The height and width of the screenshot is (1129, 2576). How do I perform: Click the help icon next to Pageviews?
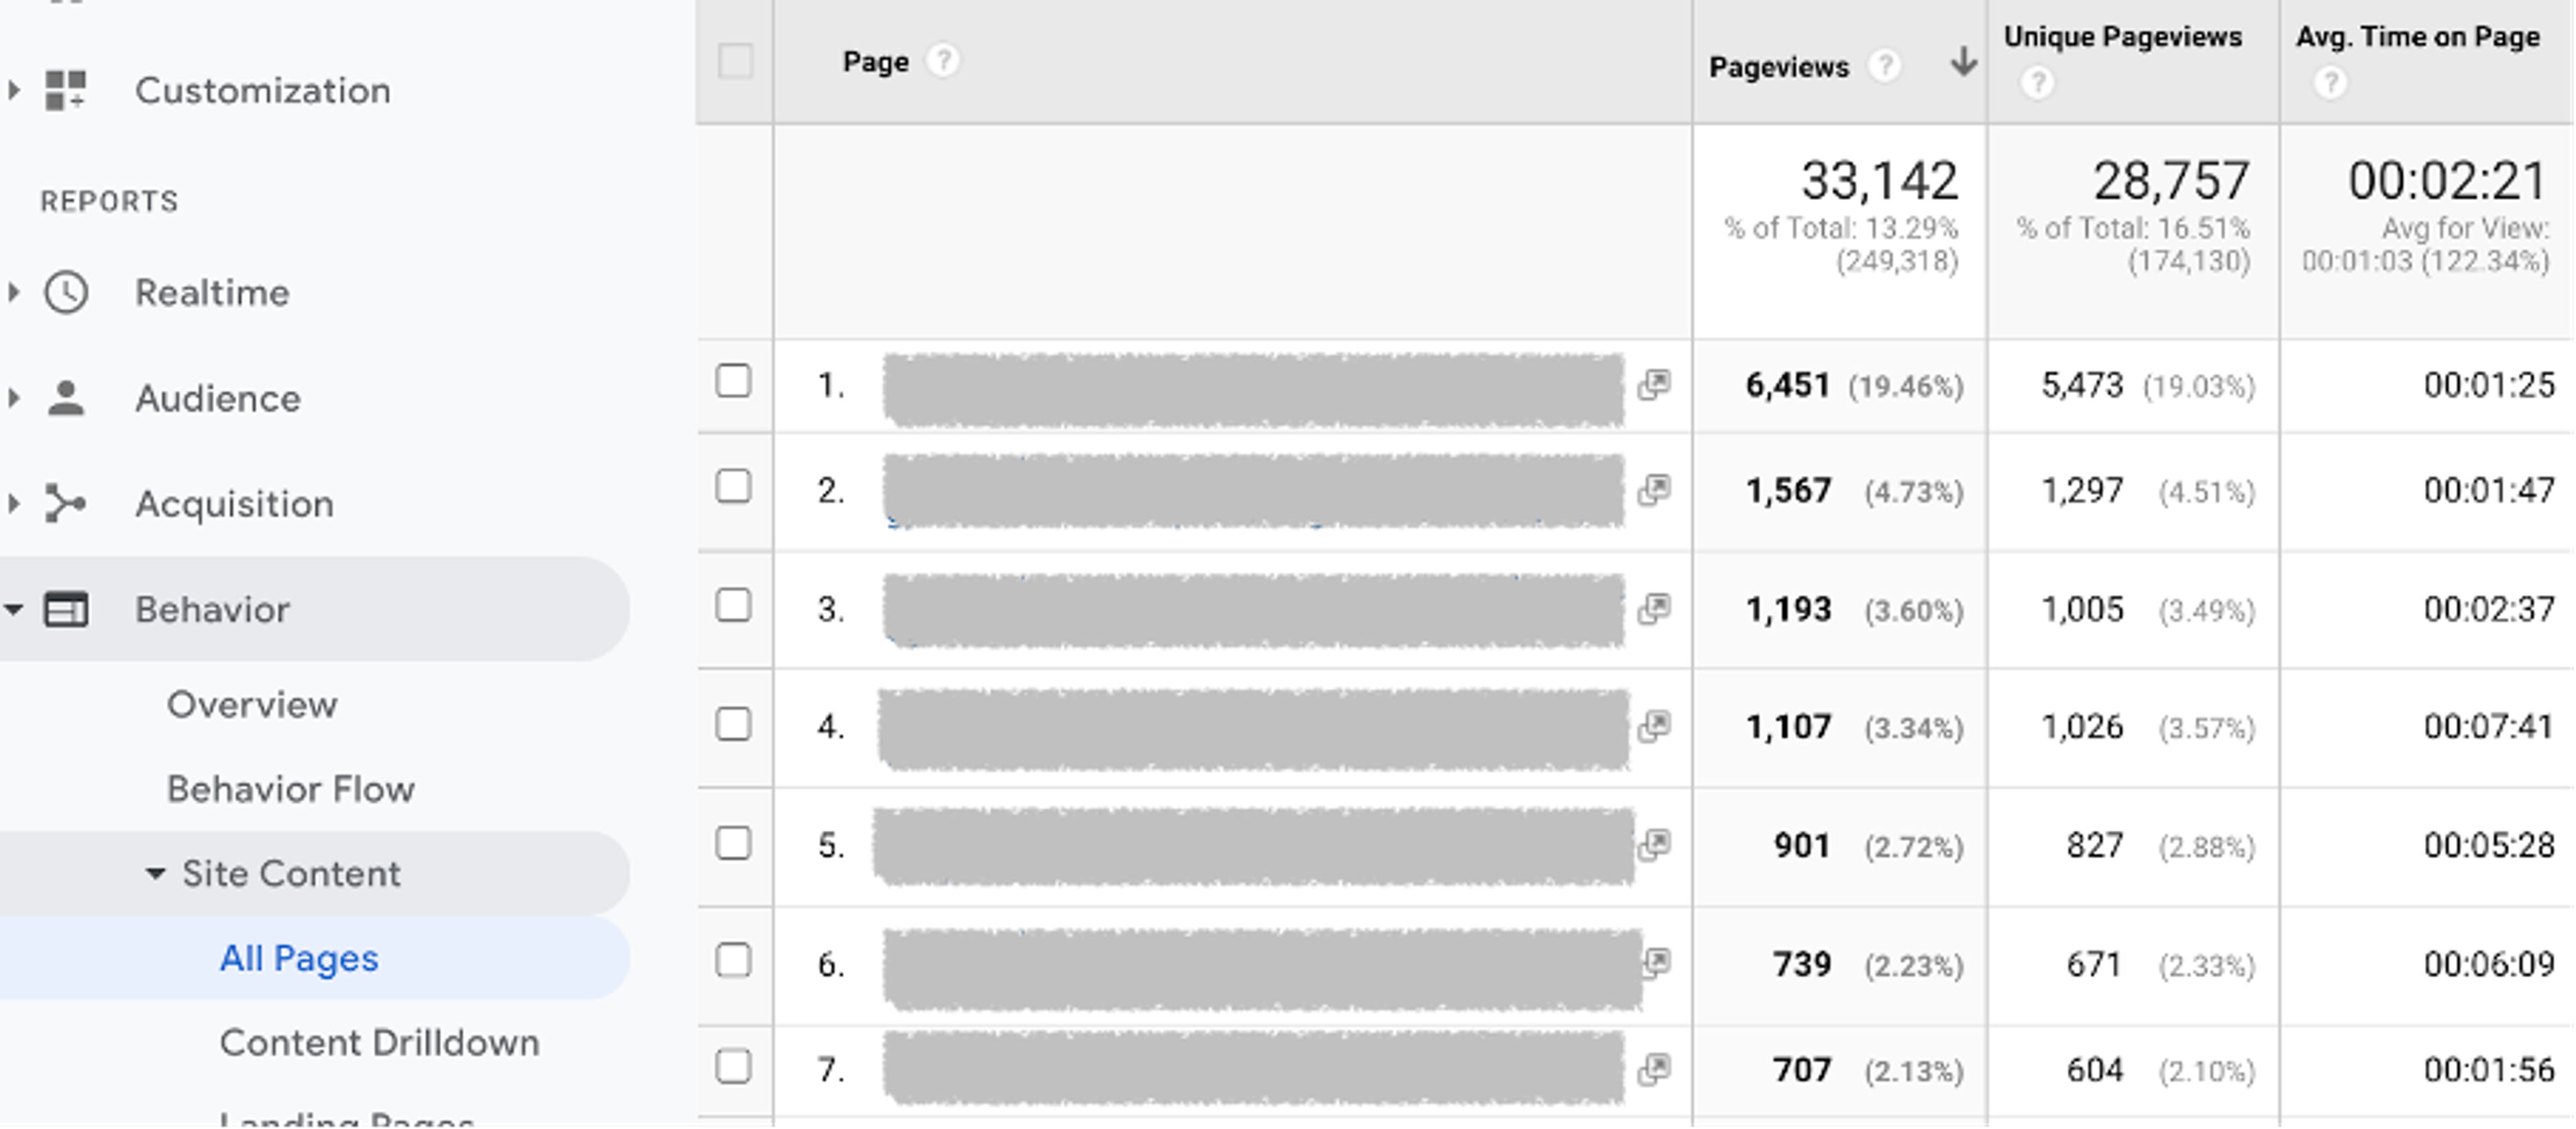[x=1886, y=67]
